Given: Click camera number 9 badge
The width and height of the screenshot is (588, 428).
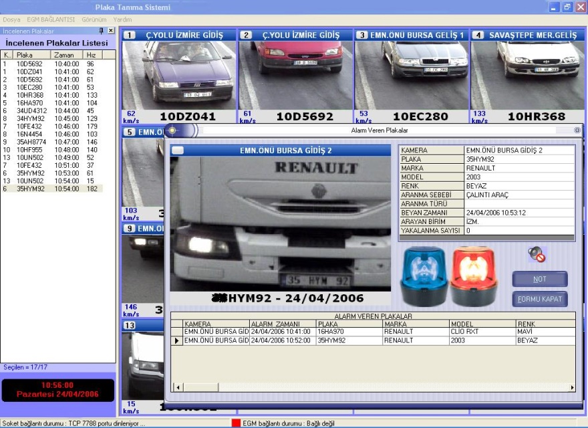Looking at the screenshot, I should pos(130,229).
